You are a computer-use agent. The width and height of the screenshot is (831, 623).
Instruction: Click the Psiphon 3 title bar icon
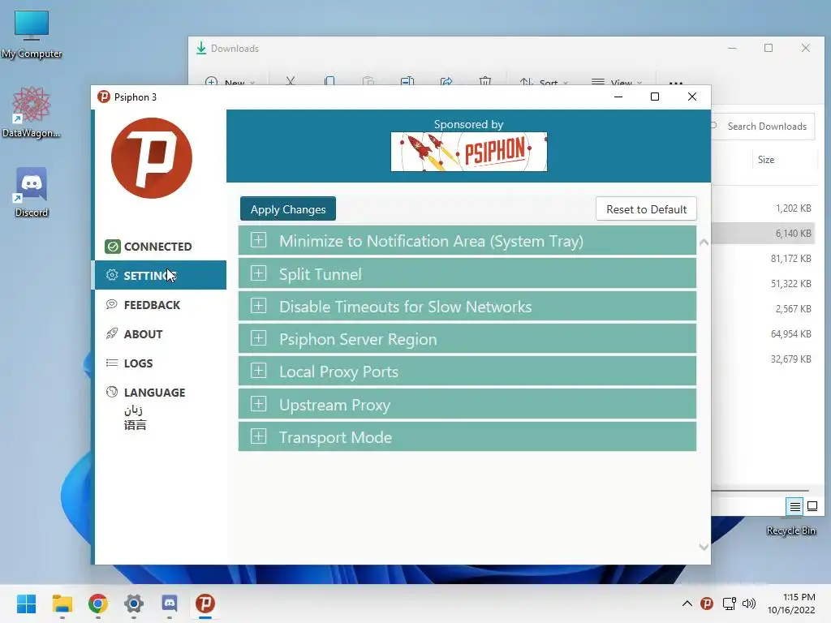[104, 97]
